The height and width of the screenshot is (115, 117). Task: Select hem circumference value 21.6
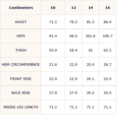(x=53, y=64)
